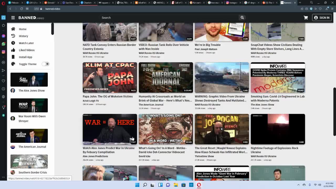The image size is (336, 189).
Task: Open Instagram in the Opera sidebar
Action: [x=3, y=52]
